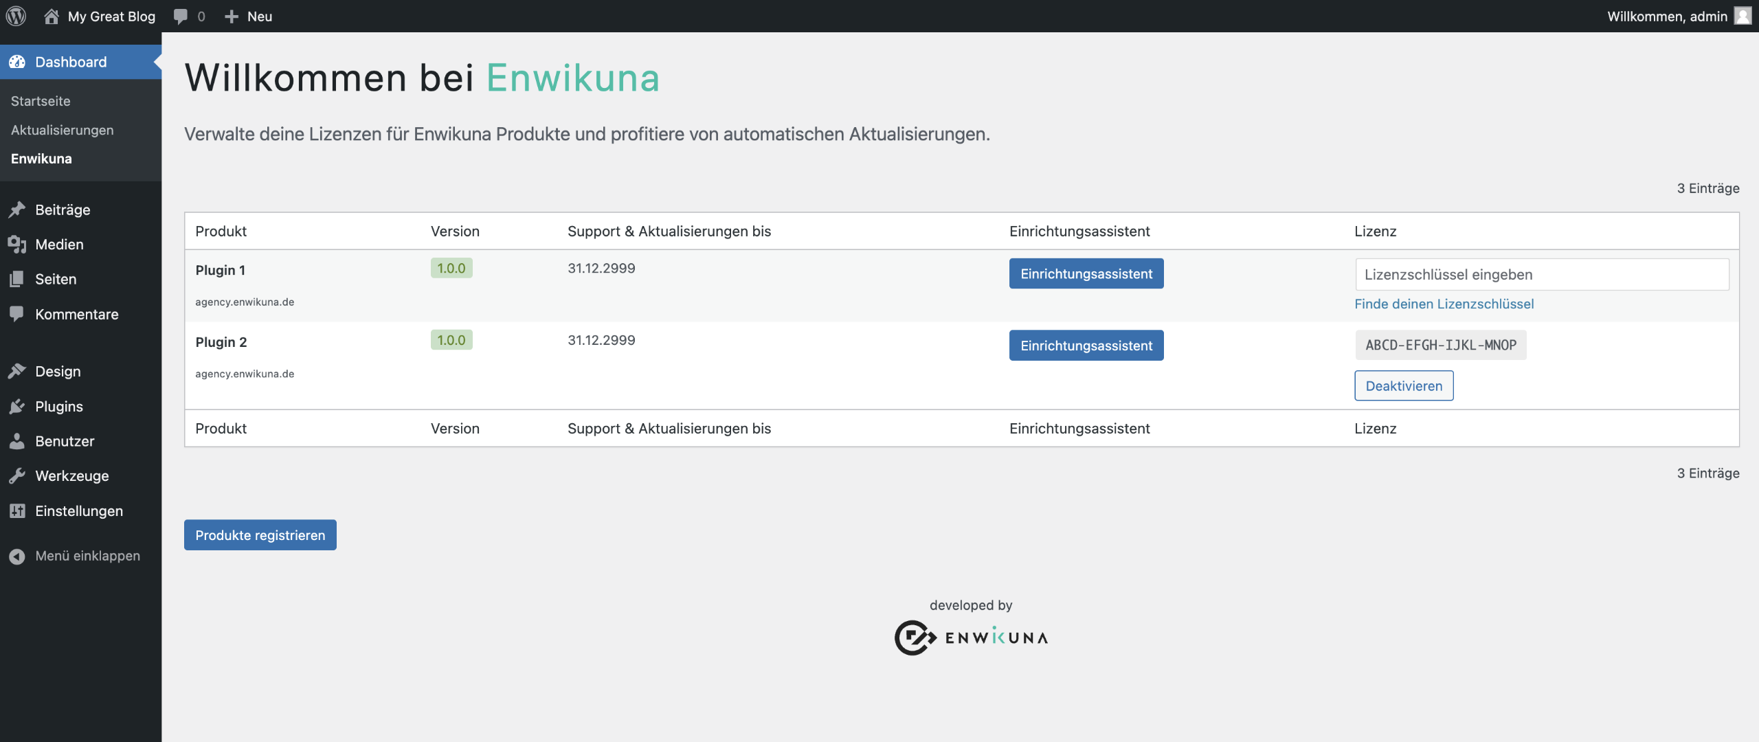Open the WordPress logo menu
Viewport: 1759px width, 742px height.
coord(16,16)
